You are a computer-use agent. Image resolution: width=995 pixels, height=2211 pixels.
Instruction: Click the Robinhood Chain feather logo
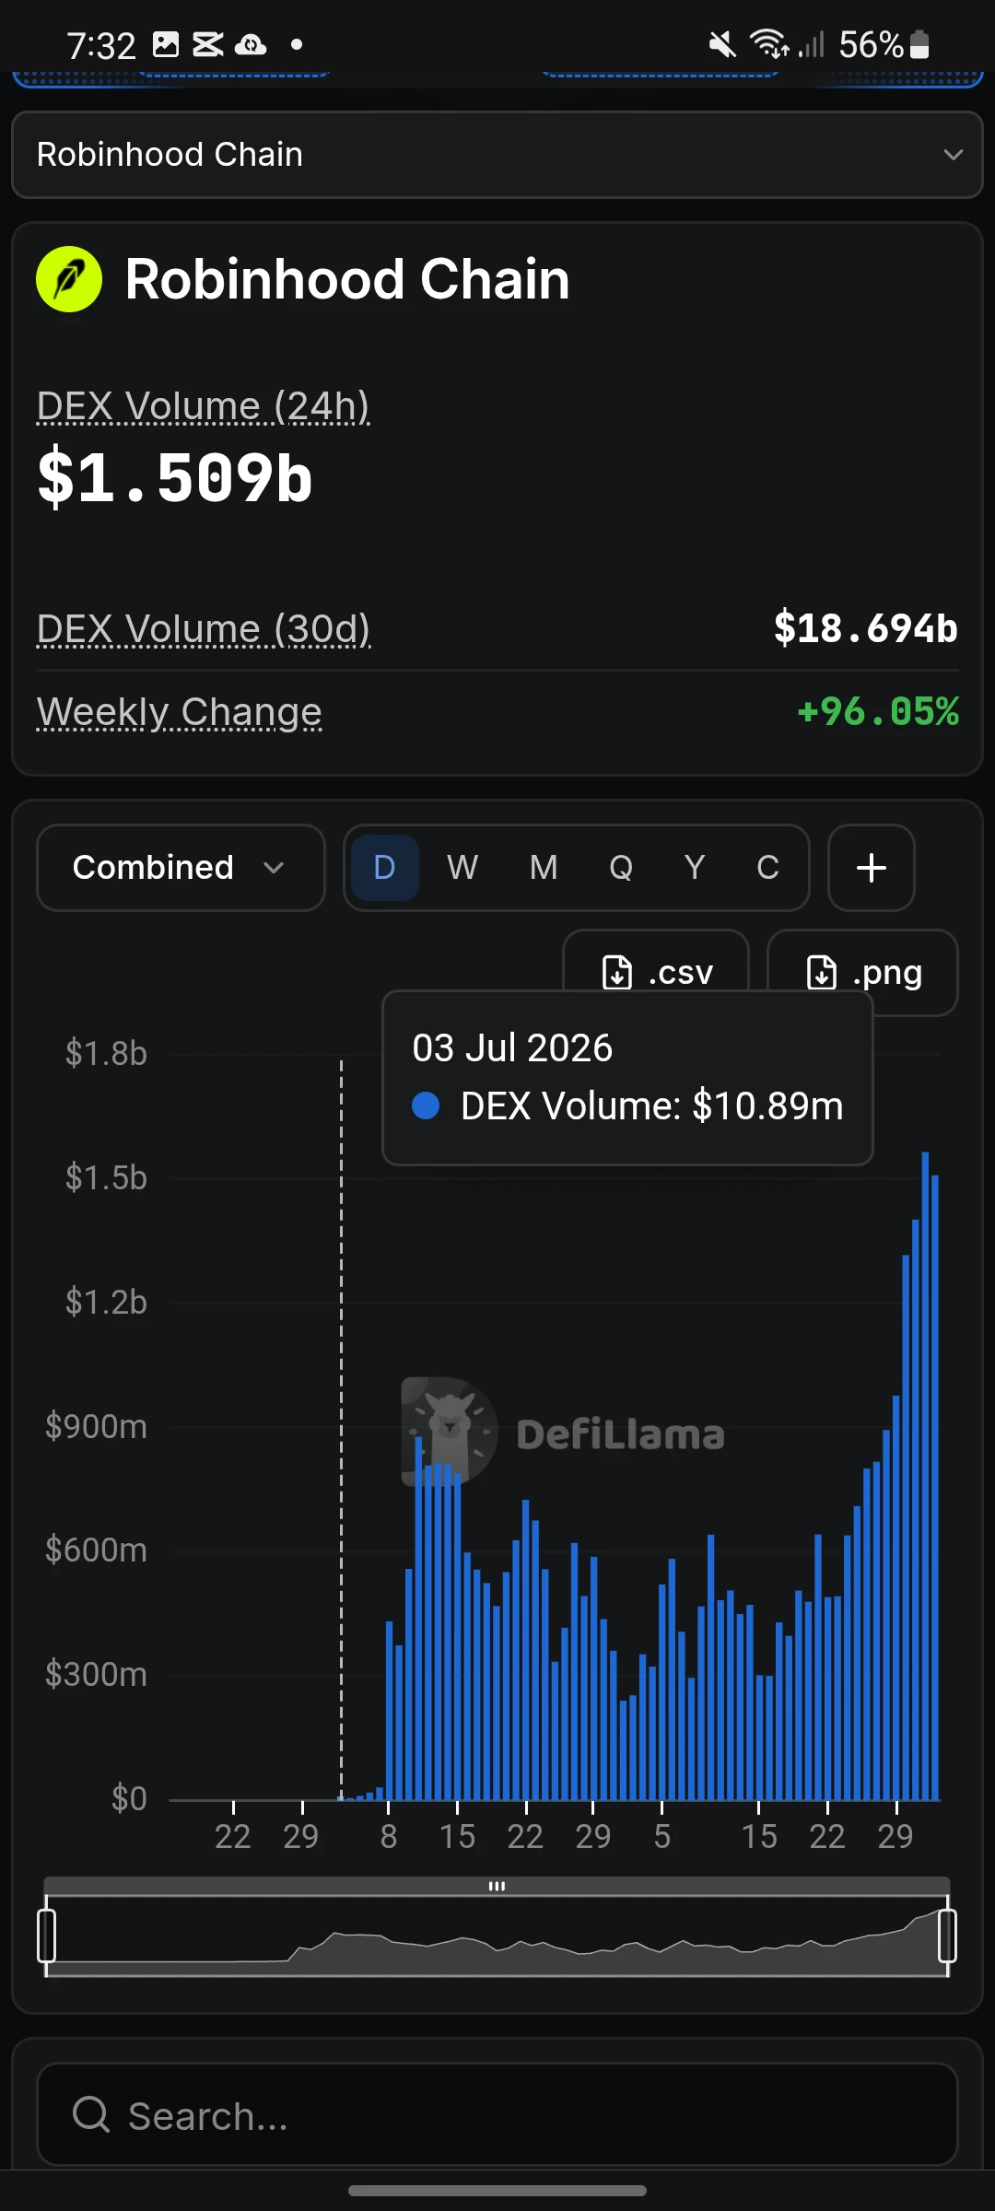coord(69,279)
